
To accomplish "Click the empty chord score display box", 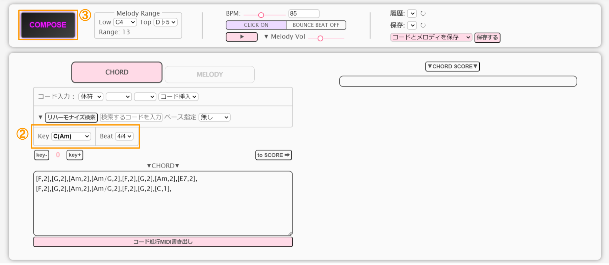I will [x=458, y=81].
